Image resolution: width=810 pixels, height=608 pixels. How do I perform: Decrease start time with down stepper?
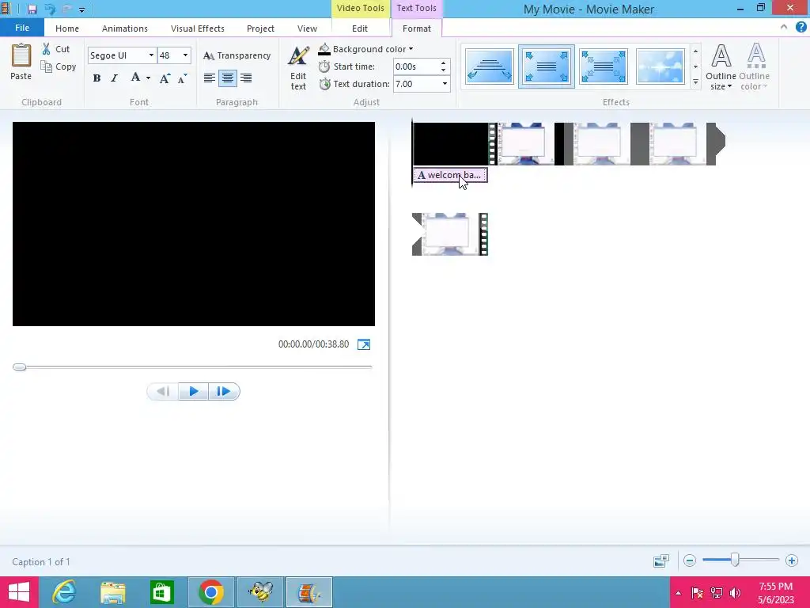coord(443,70)
